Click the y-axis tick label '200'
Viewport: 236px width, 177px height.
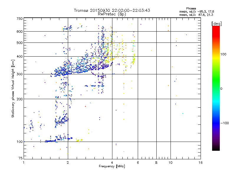19,99
